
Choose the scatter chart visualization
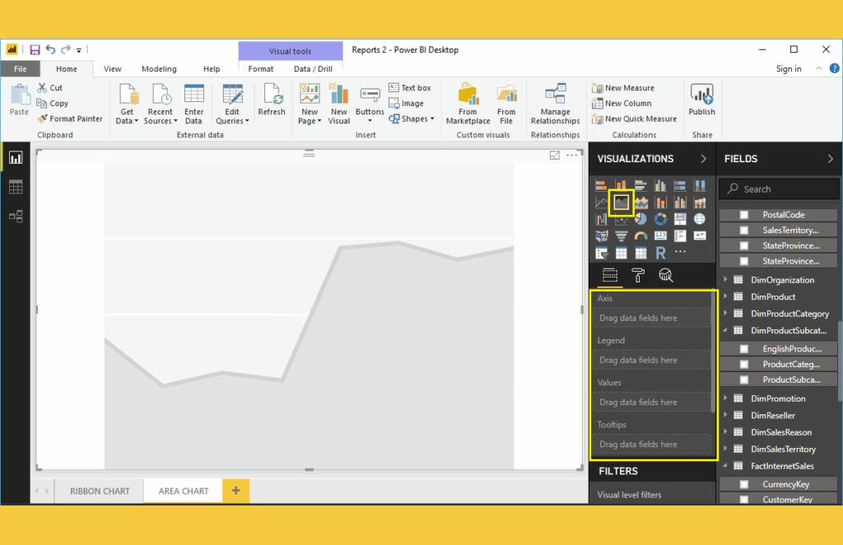[621, 219]
